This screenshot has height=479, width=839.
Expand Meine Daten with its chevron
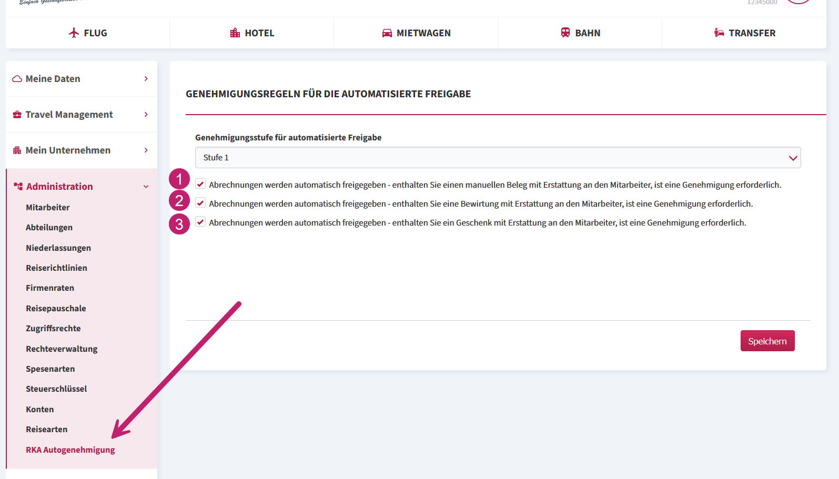(x=146, y=79)
